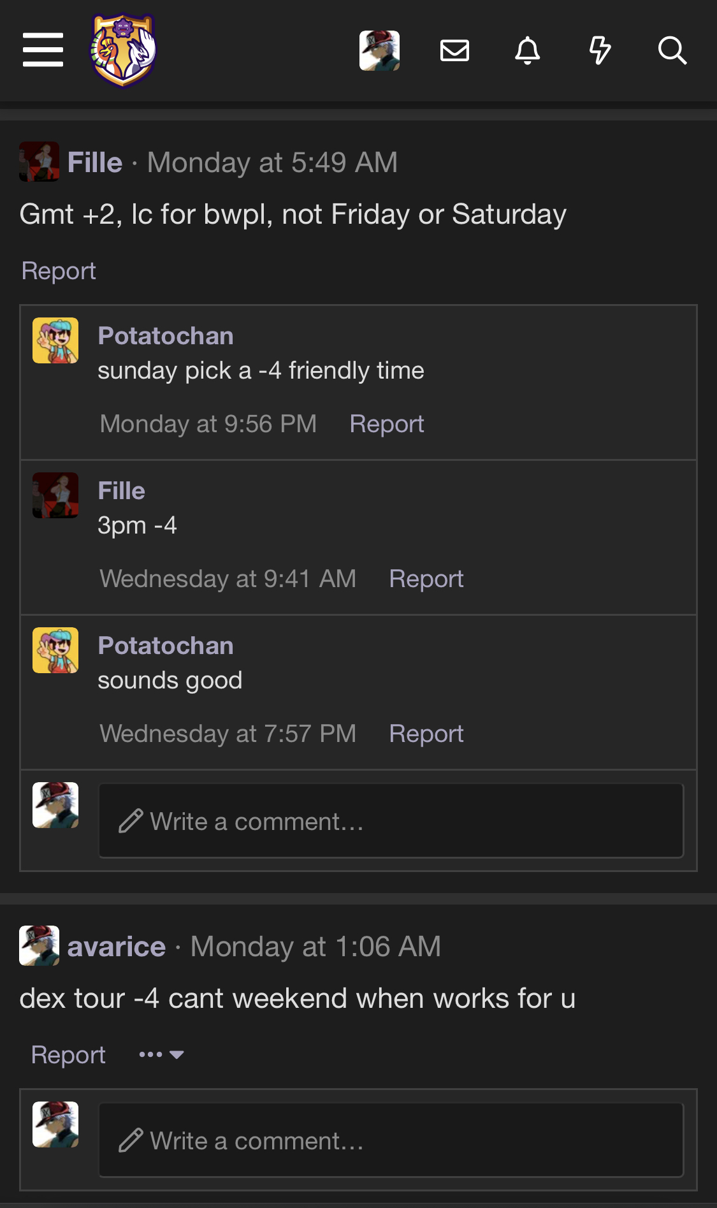Screen dimensions: 717x1208
Task: Open Fille's profile from post header name
Action: 95,163
